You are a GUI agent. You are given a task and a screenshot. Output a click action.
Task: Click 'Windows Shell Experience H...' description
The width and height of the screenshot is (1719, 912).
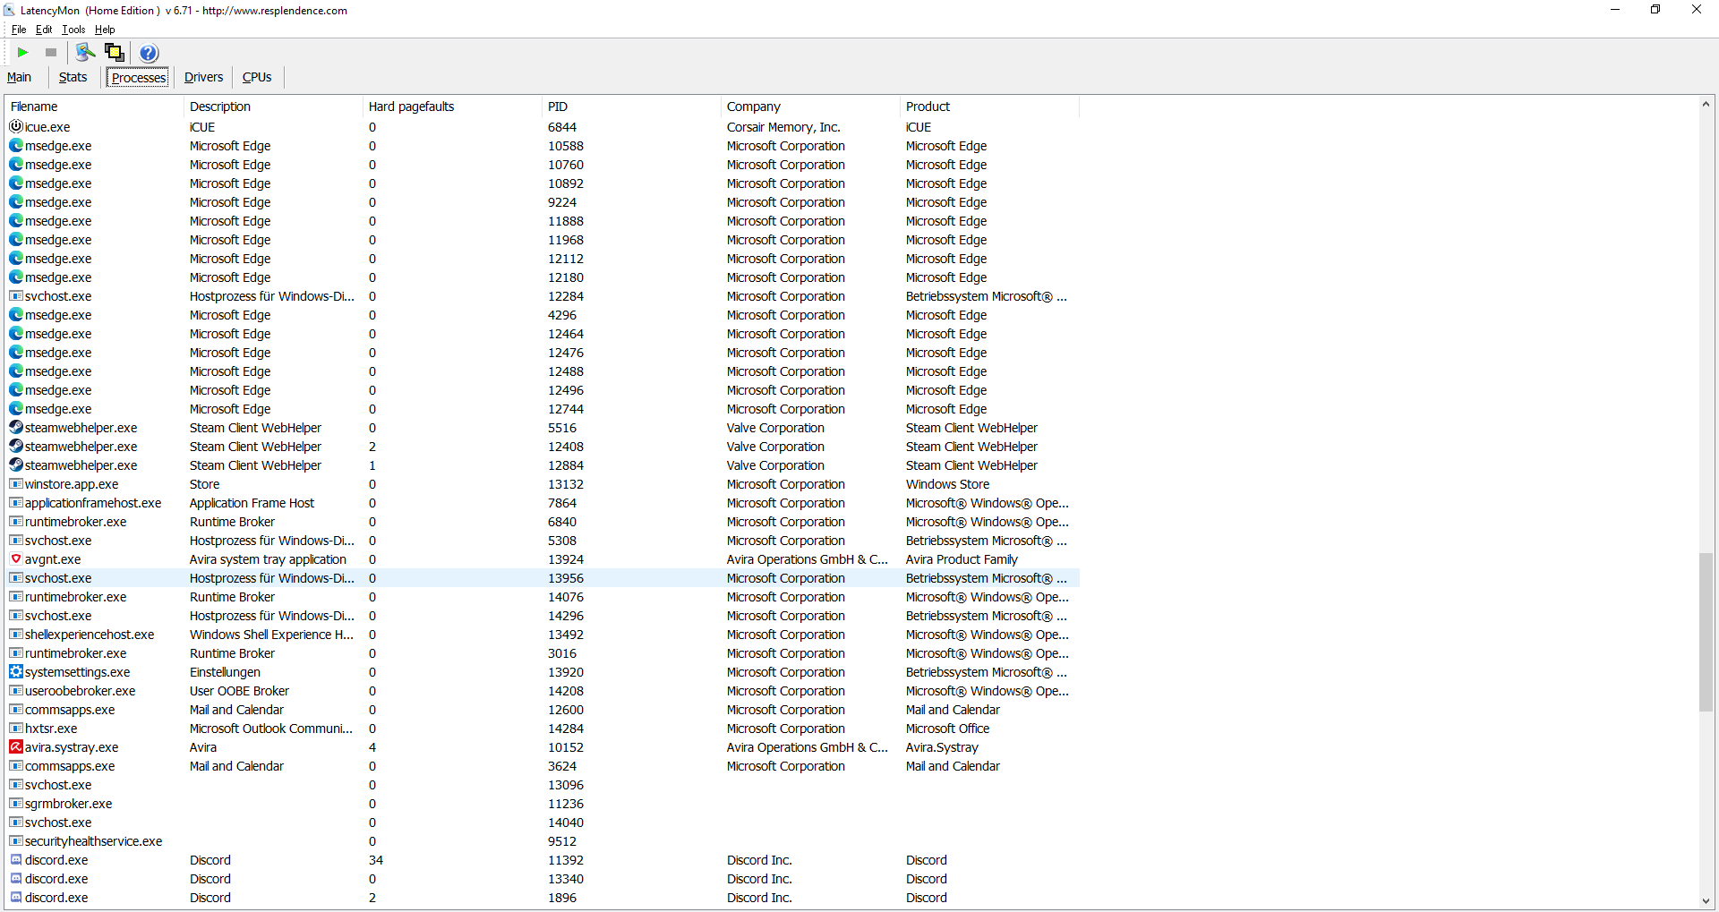(271, 635)
